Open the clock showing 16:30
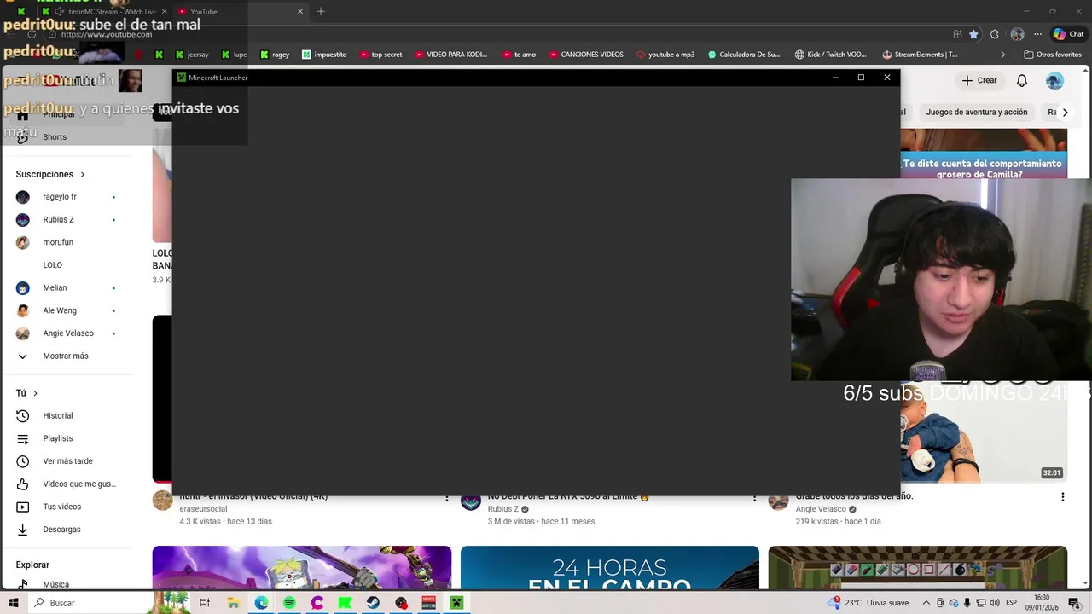The height and width of the screenshot is (614, 1092). [1042, 603]
